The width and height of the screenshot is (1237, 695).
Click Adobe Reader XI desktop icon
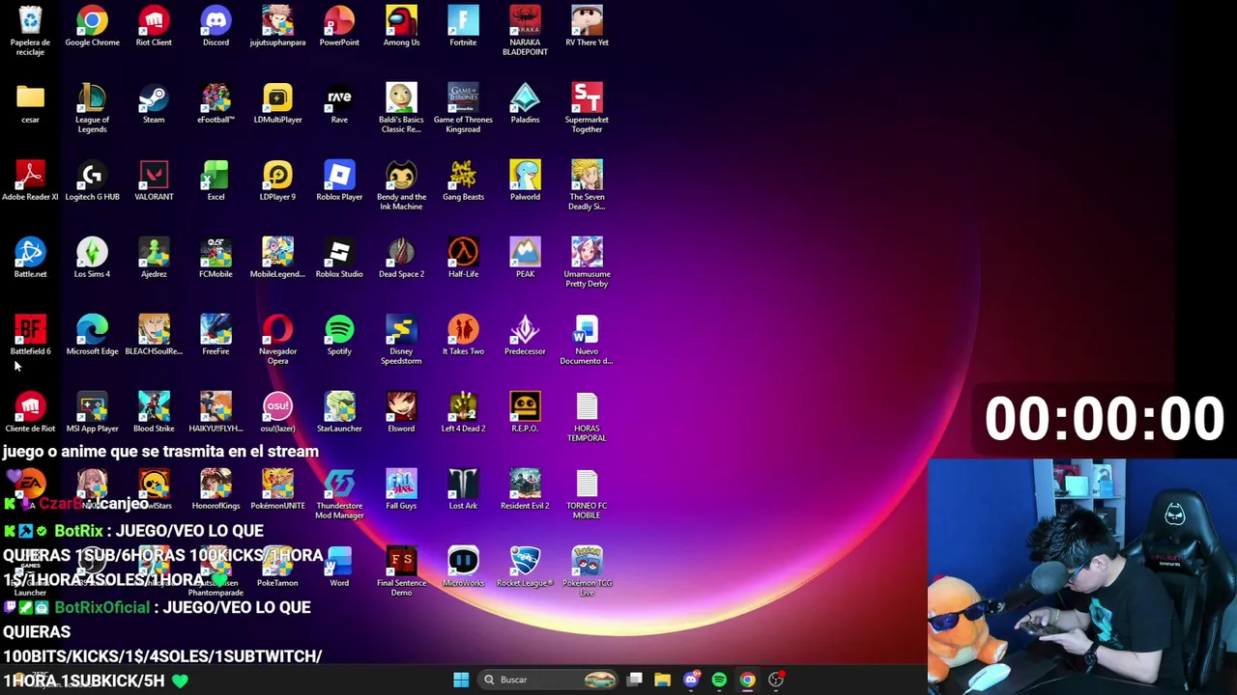30,181
